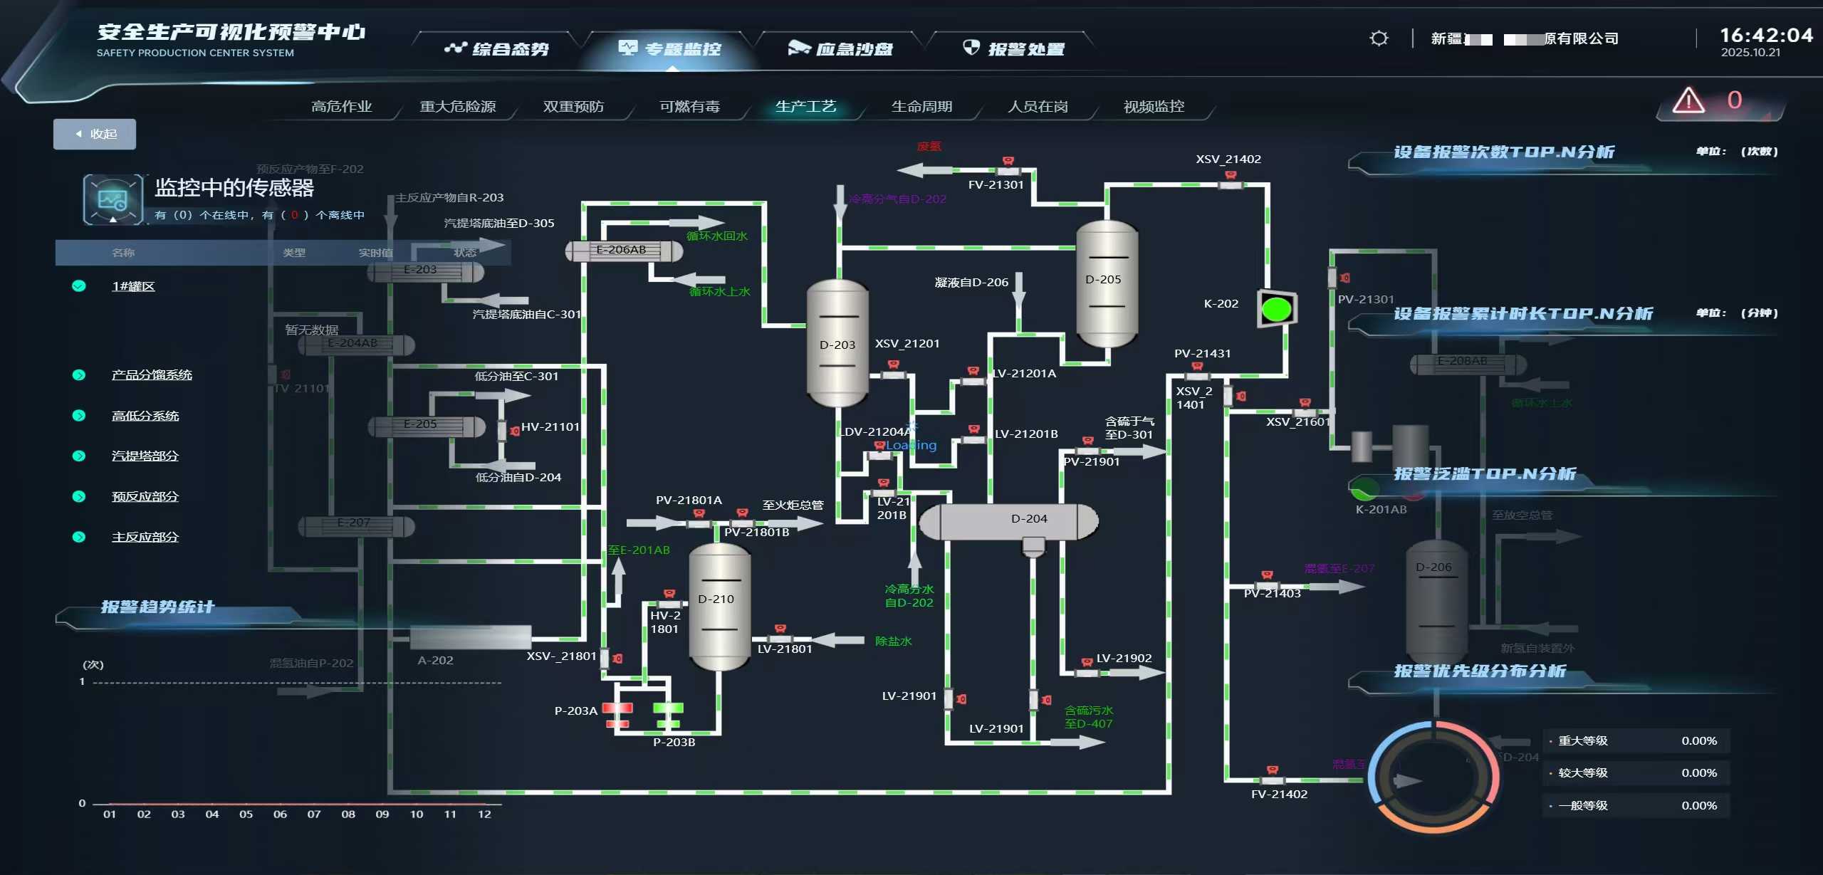This screenshot has height=875, width=1823.
Task: Click the D-204 horizontal vessel
Action: [1008, 522]
